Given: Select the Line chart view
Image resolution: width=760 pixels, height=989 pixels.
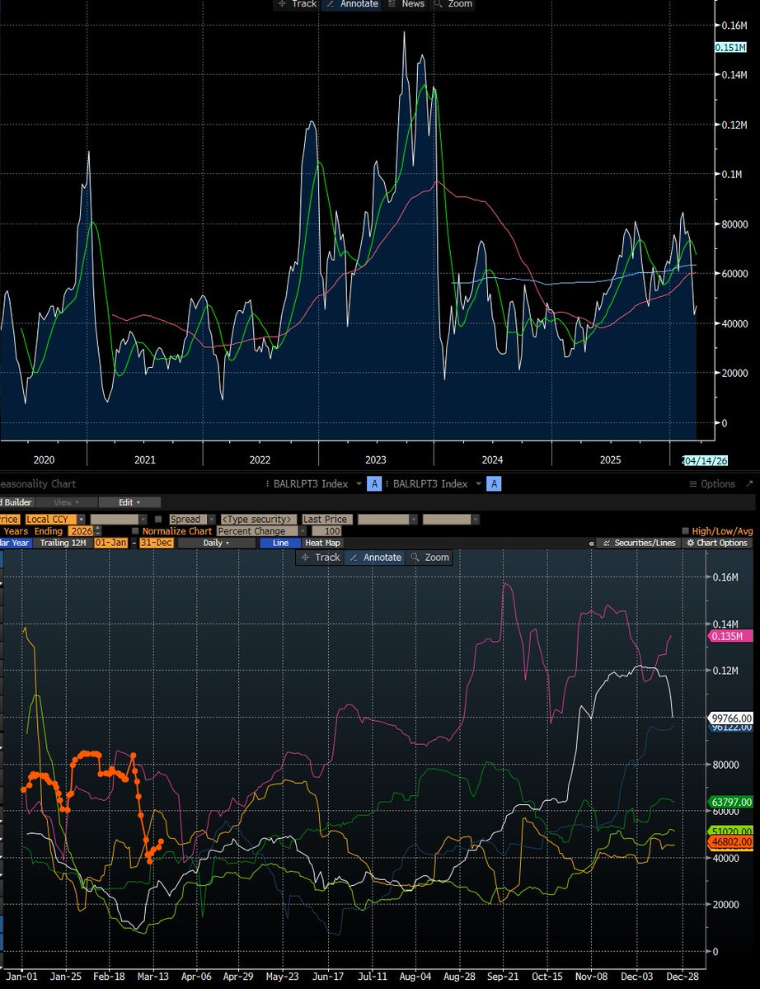Looking at the screenshot, I should pyautogui.click(x=280, y=543).
